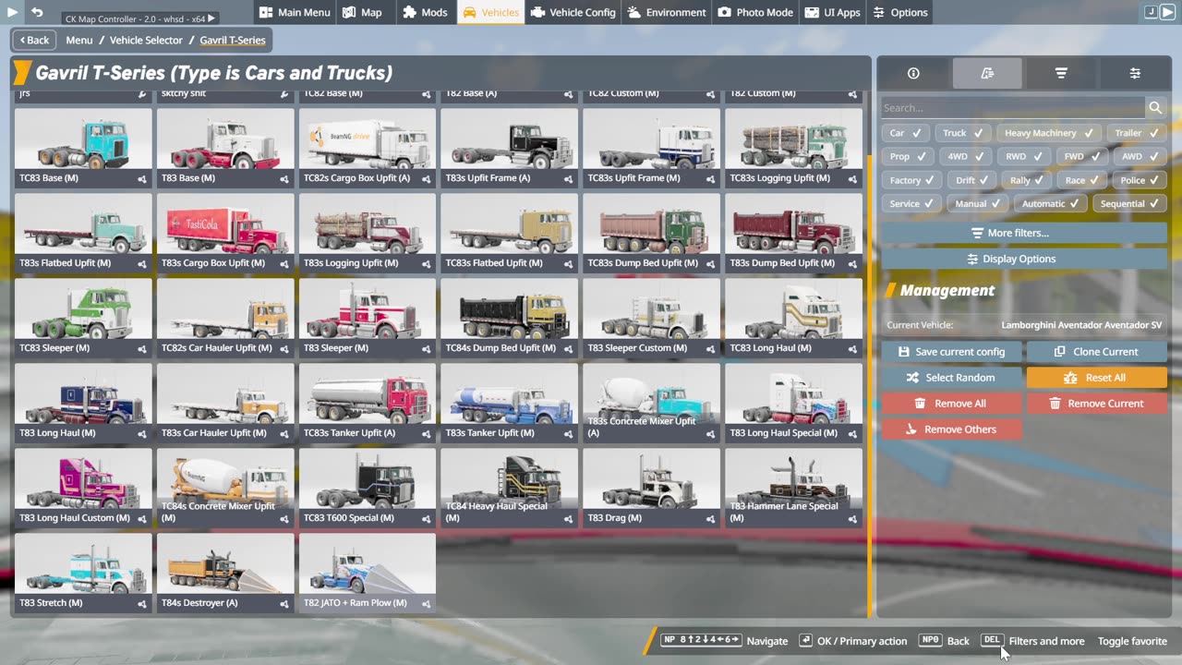Click config icon on TC84s Dump Bed Upfit tile
The height and width of the screenshot is (665, 1182).
pyautogui.click(x=568, y=349)
